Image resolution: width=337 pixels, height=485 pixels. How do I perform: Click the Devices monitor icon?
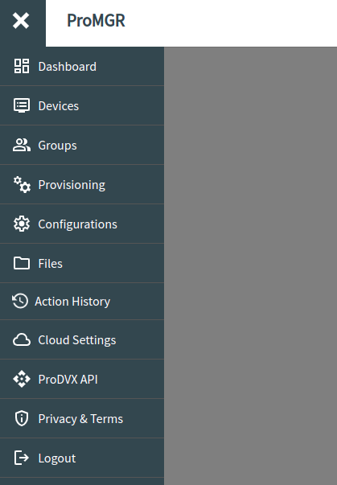(22, 105)
